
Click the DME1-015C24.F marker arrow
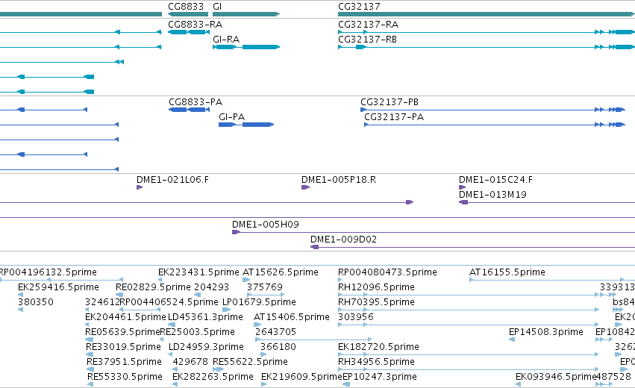pyautogui.click(x=462, y=187)
